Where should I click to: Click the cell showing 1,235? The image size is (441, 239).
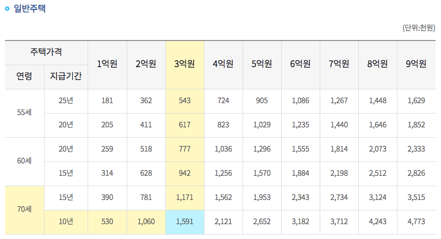pyautogui.click(x=300, y=125)
